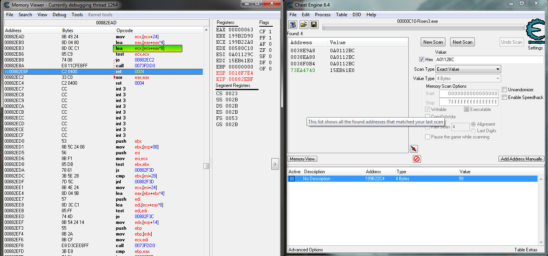The image size is (548, 256).
Task: Click the open folder icon
Action: coord(304,25)
